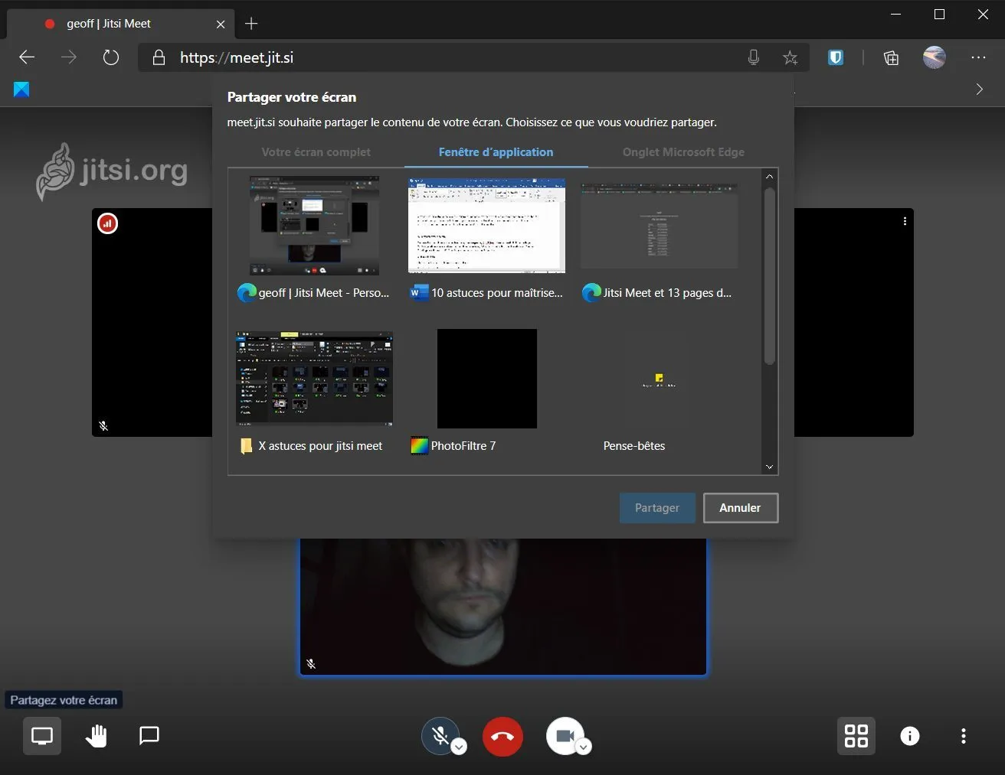Viewport: 1005px width, 775px height.
Task: Toggle the microphone mute button
Action: point(439,736)
